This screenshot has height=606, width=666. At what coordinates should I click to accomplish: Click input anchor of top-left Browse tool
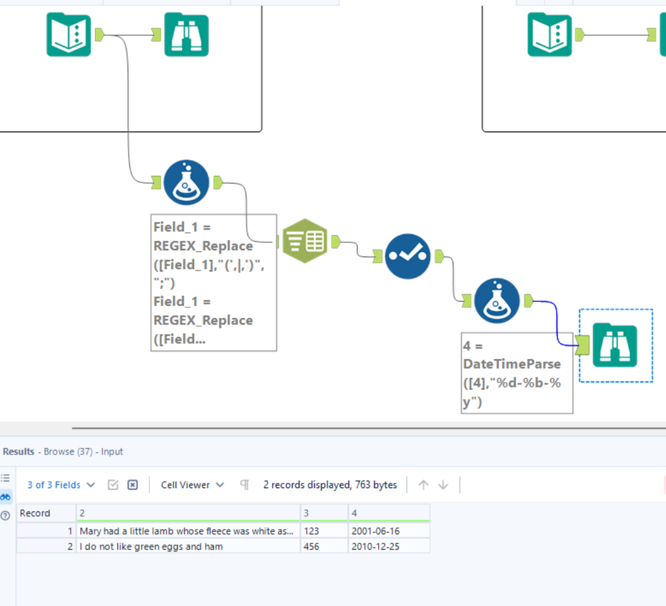156,35
